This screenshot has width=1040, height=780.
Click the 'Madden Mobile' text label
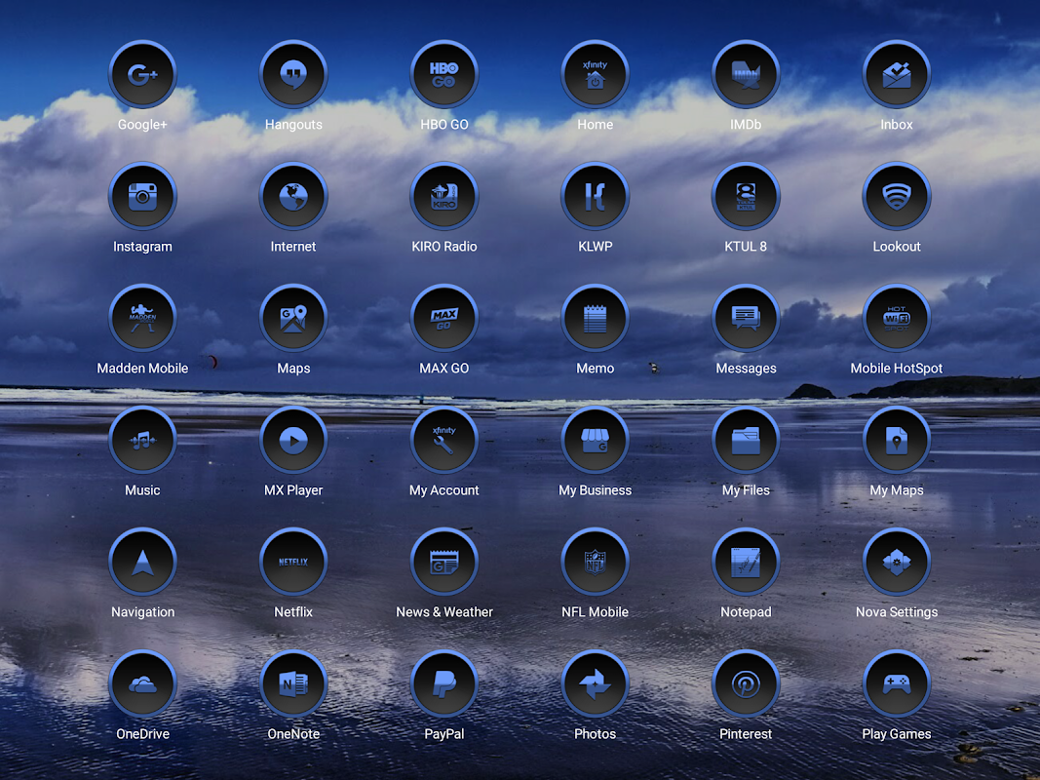pyautogui.click(x=142, y=369)
